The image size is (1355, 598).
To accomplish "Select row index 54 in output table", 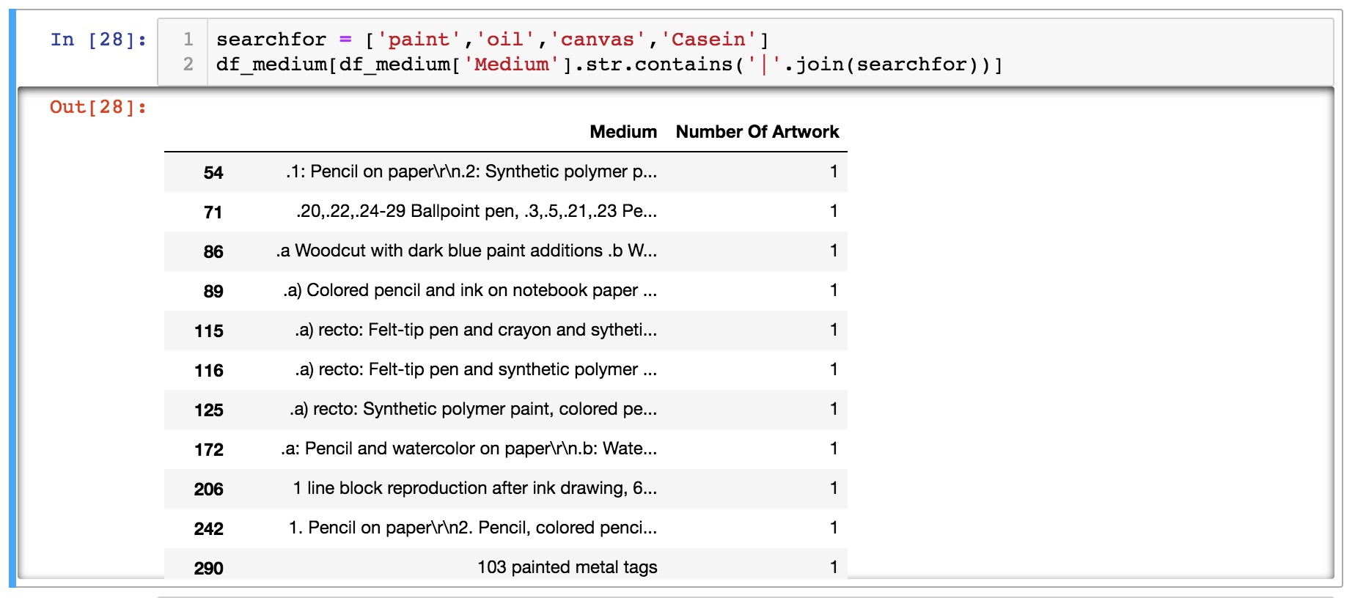I will [x=213, y=173].
